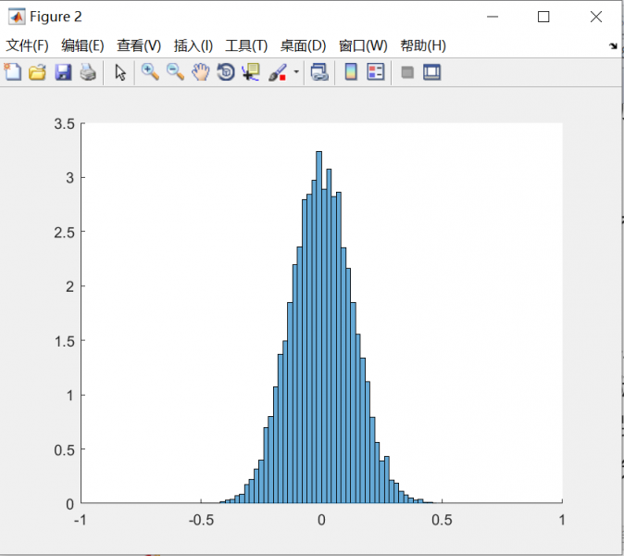Select the Pan hand tool

(200, 72)
